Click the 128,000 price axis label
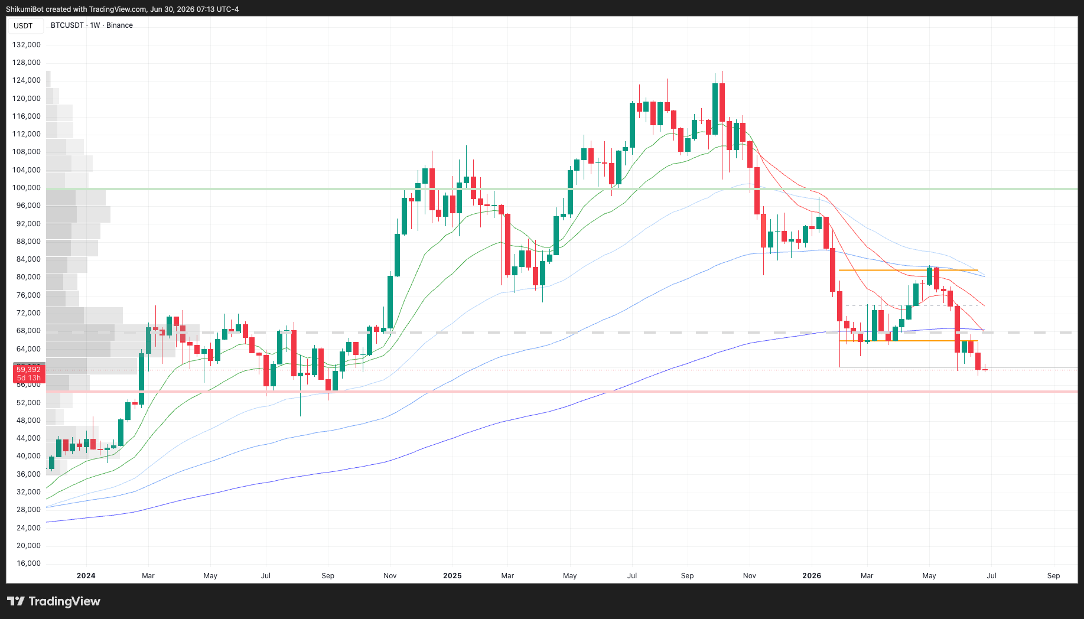This screenshot has width=1084, height=619. [x=27, y=63]
